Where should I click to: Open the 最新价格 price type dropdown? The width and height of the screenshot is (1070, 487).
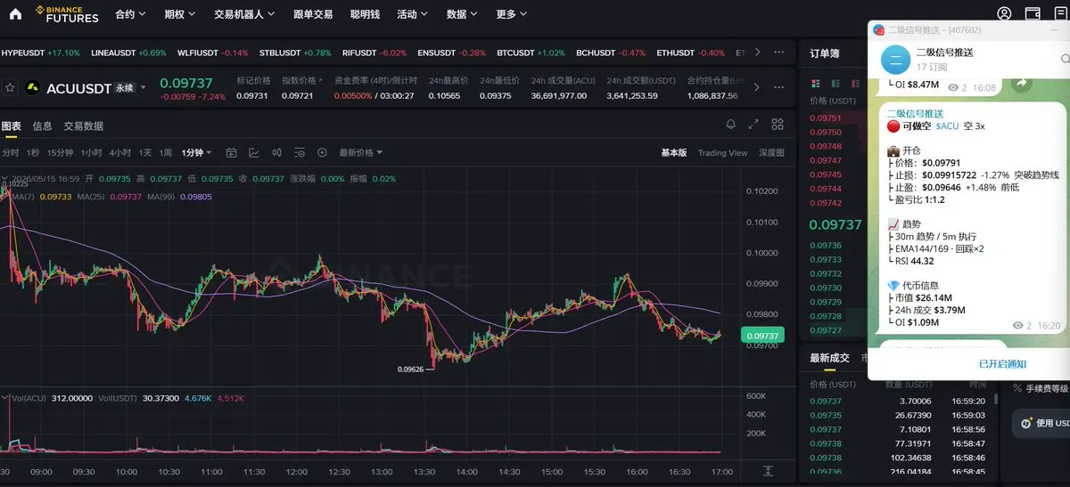pyautogui.click(x=361, y=152)
